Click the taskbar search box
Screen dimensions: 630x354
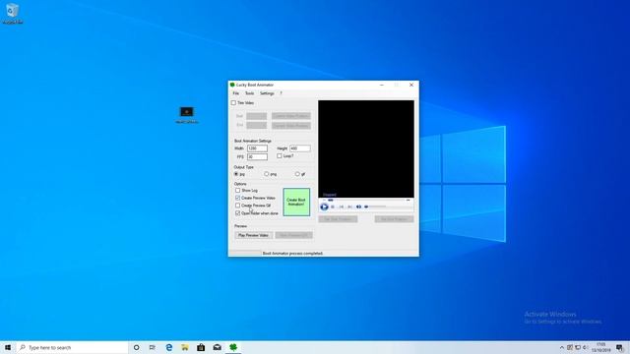(x=72, y=347)
